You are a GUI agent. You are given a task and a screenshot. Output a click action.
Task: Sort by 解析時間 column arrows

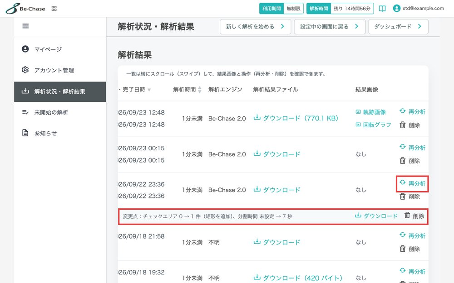click(x=199, y=90)
